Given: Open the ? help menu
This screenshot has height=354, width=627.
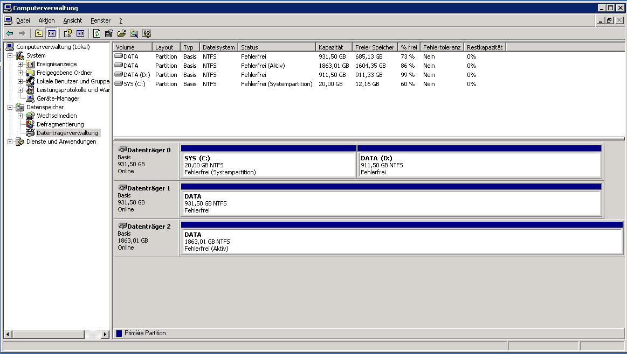Looking at the screenshot, I should (x=121, y=20).
